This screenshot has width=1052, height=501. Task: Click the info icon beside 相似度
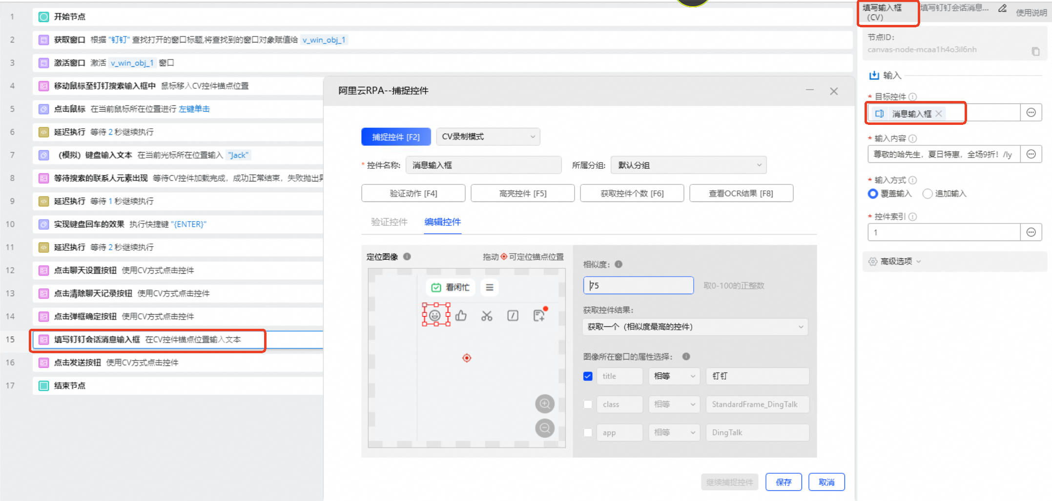tap(619, 264)
